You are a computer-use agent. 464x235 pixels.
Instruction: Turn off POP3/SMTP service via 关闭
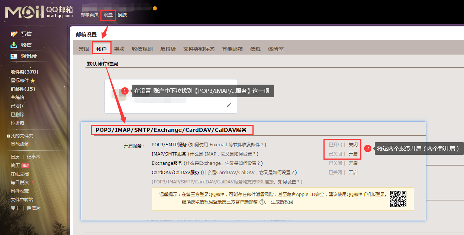(x=353, y=144)
